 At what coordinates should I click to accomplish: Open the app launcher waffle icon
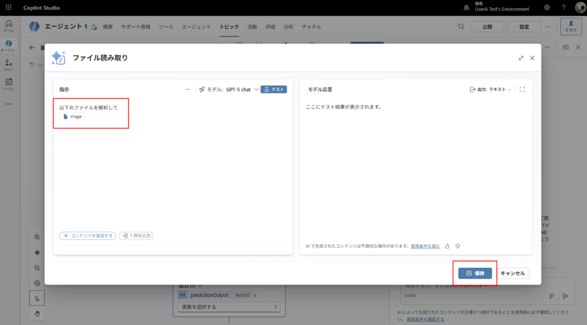click(x=8, y=7)
